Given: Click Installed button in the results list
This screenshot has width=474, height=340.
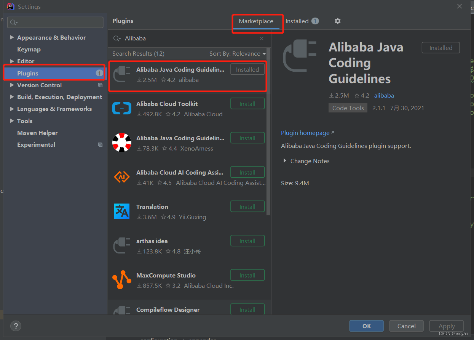Looking at the screenshot, I should [x=247, y=69].
